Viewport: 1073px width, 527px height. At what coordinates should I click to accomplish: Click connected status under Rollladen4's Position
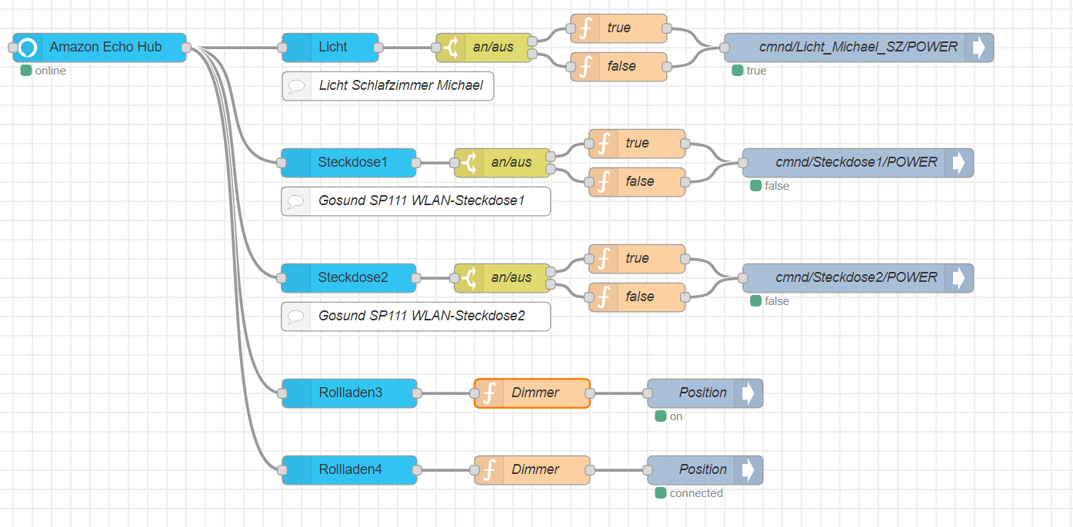click(689, 493)
